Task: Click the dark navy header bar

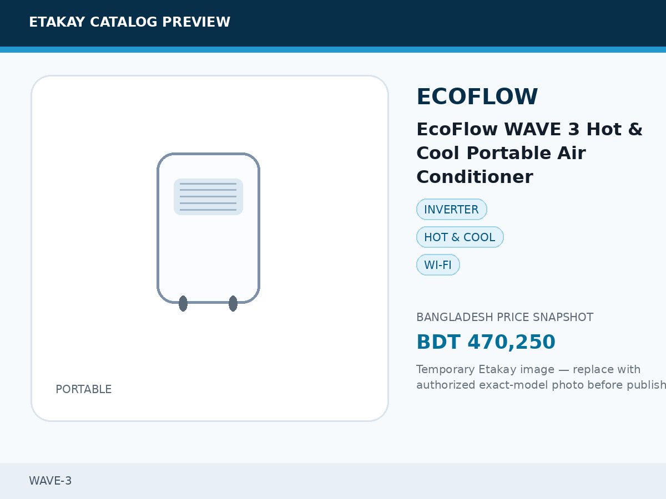Action: pos(333,23)
